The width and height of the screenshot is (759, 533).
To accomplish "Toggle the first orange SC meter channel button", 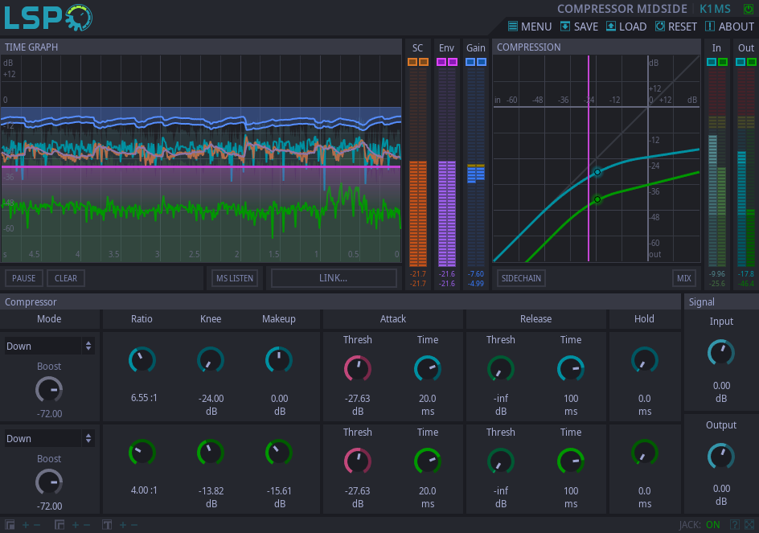I will click(412, 62).
